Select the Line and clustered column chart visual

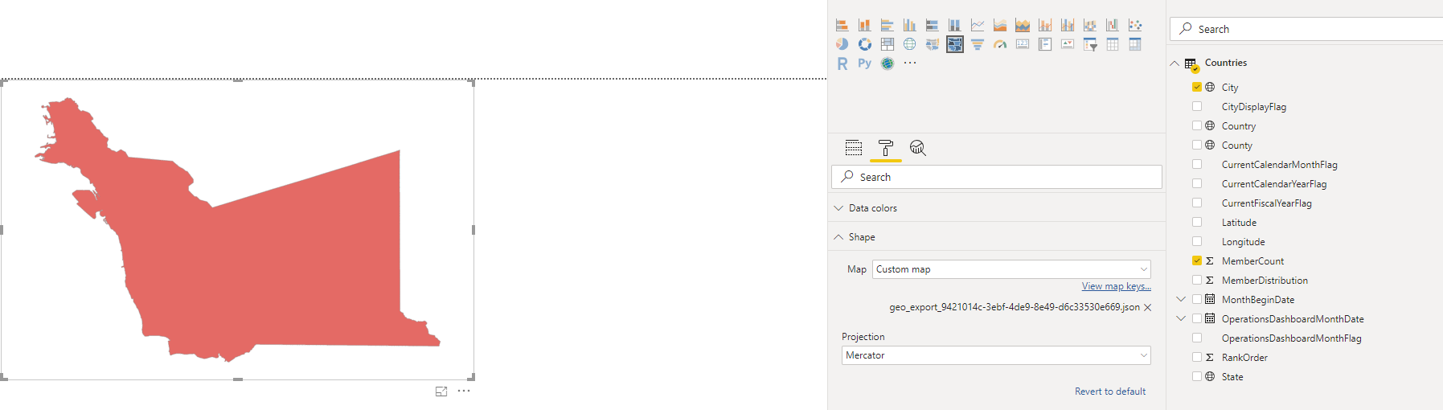1067,25
